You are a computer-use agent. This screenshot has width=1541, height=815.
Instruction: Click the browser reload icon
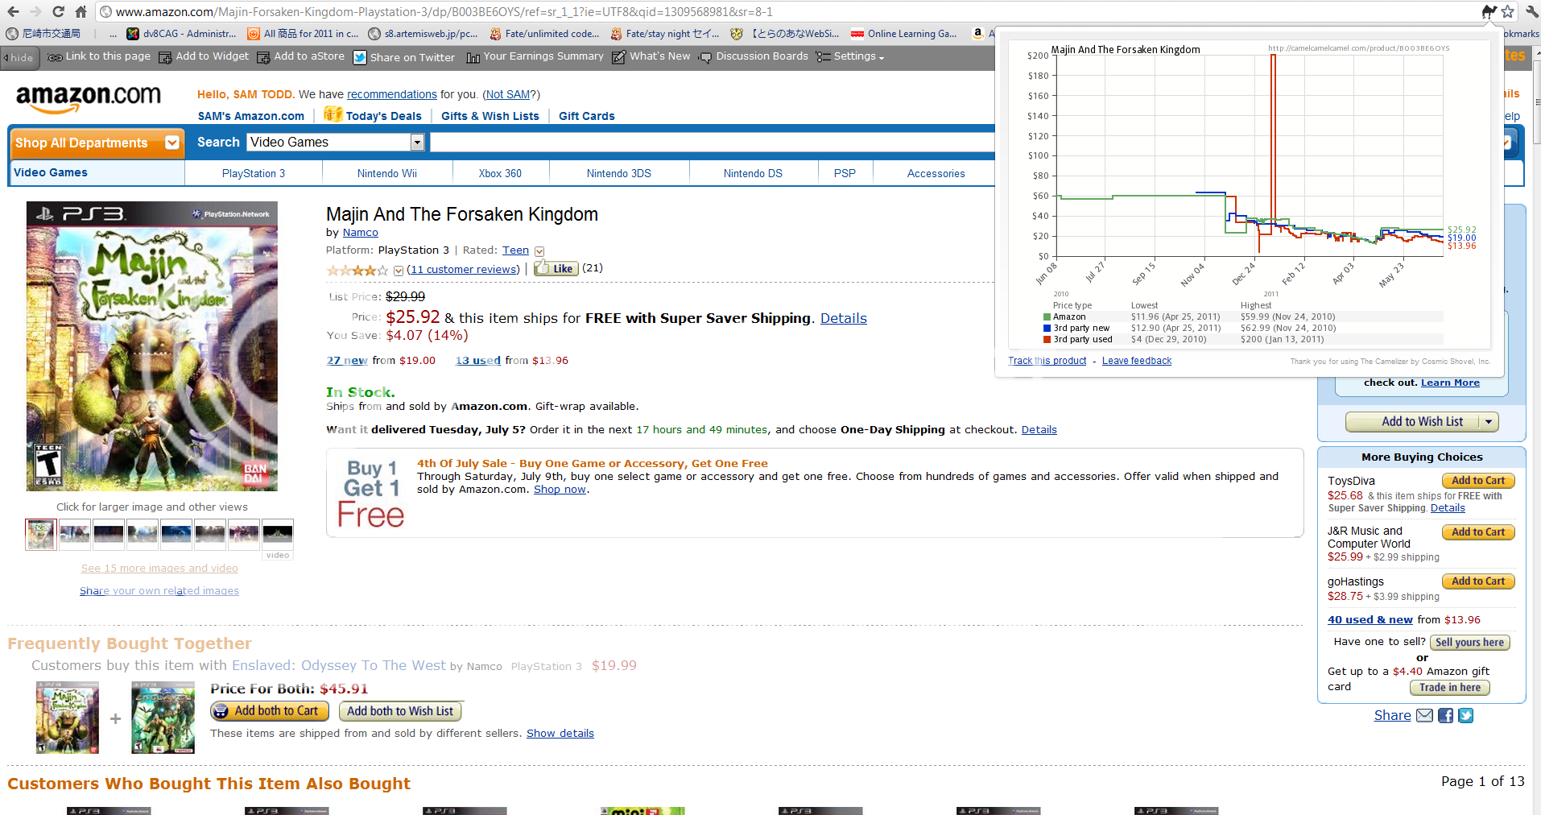tap(58, 11)
